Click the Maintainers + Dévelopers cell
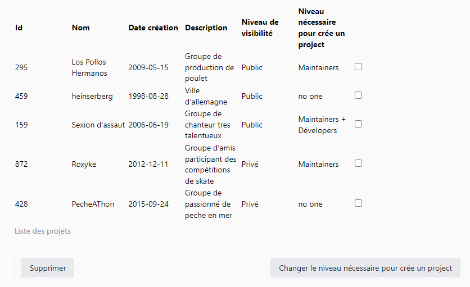 click(322, 125)
